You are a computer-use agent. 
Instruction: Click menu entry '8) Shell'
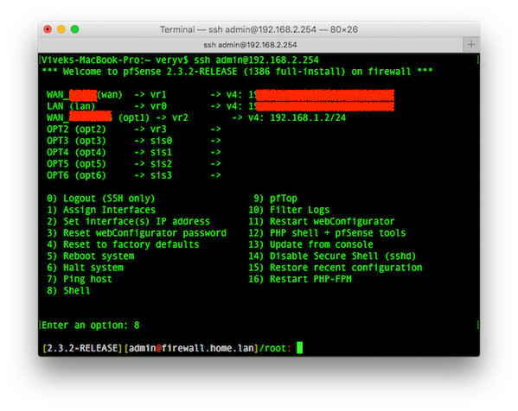(x=68, y=291)
